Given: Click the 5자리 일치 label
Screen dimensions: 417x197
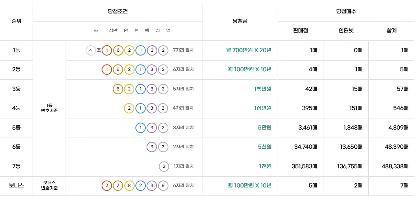Looking at the screenshot, I should coord(183,89).
